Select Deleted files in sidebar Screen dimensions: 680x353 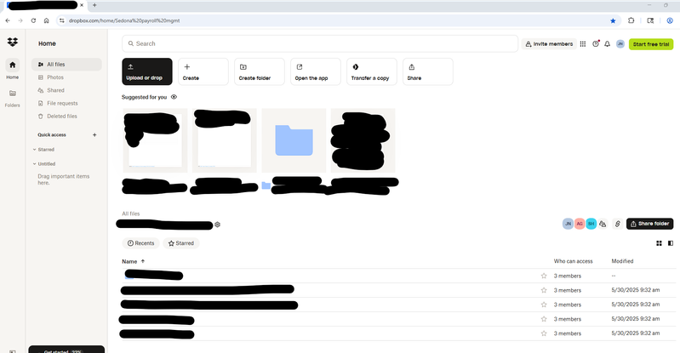tap(66, 117)
